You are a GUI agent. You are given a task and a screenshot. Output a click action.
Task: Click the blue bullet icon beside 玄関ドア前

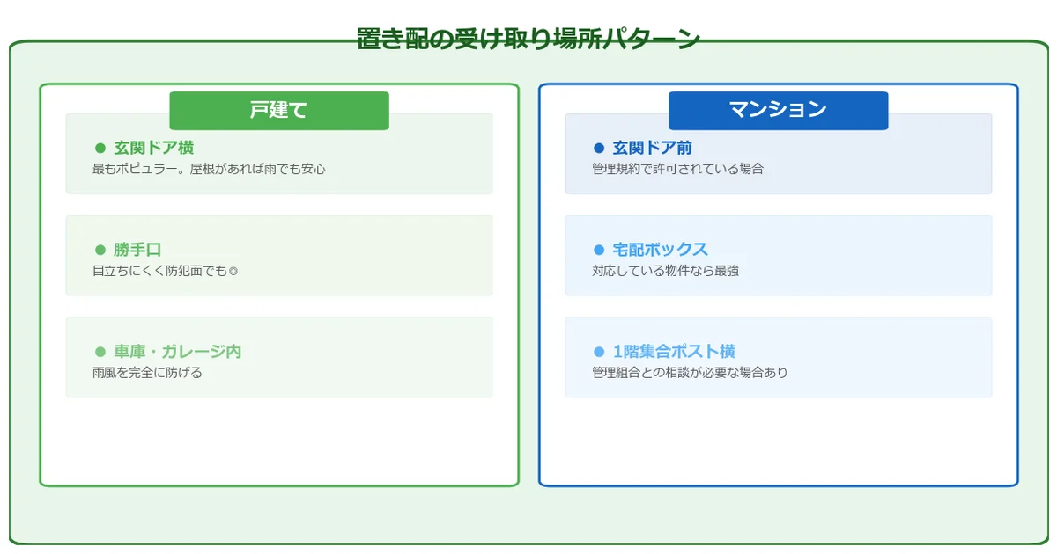pos(595,146)
